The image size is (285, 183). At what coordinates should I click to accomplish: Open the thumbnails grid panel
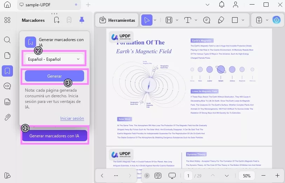click(x=7, y=20)
